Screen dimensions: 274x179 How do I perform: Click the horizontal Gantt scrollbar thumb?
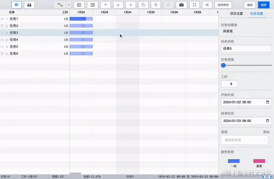[75, 174]
